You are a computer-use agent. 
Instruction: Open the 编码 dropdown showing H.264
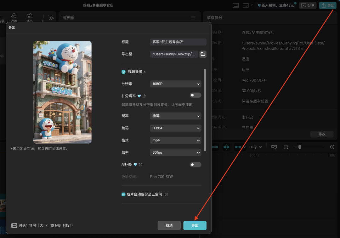click(x=175, y=128)
